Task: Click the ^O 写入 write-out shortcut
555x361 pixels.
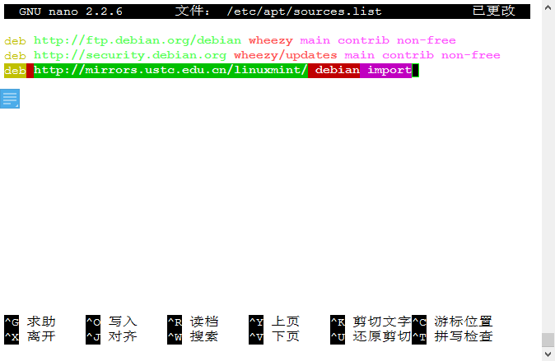Action: point(111,322)
